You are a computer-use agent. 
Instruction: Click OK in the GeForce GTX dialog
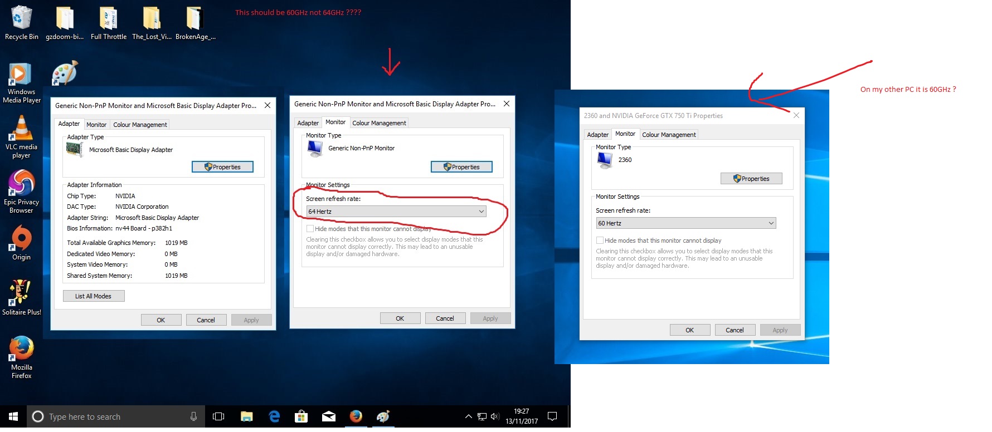(690, 330)
